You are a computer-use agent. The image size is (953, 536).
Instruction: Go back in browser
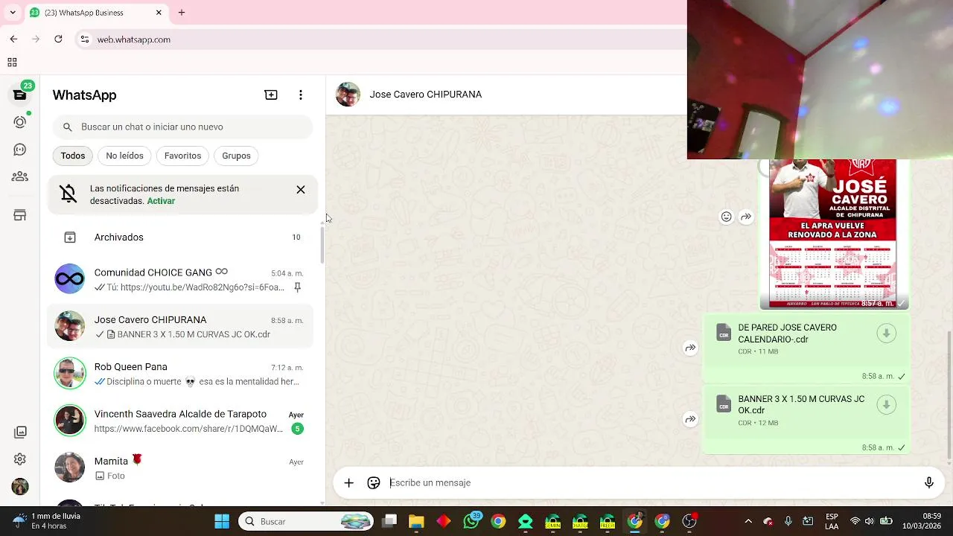pos(13,39)
